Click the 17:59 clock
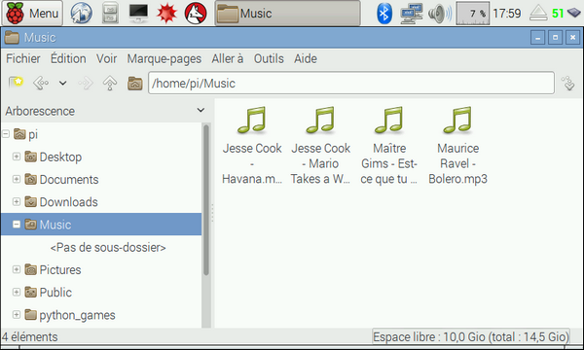The width and height of the screenshot is (584, 350). click(506, 14)
